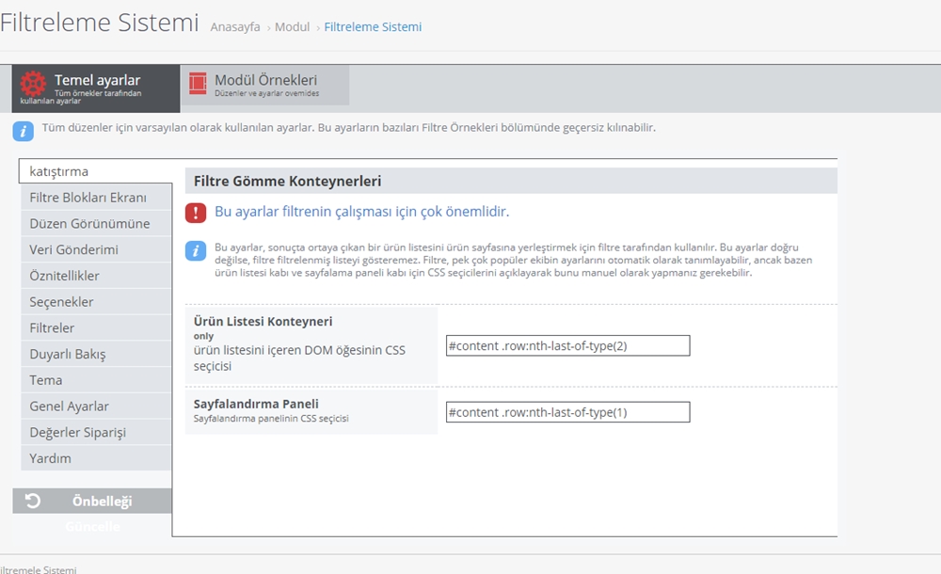941x574 pixels.
Task: Focus the Ürün Listesi Konteyneri CSS selector field
Action: (x=567, y=346)
